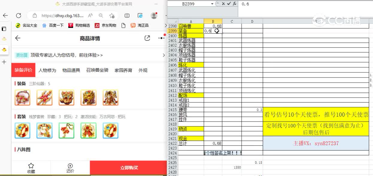
Task: View the fourth equipment item, a gold helmet
Action: coord(88,98)
